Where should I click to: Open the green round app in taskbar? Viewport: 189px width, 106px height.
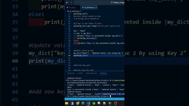pos(94,103)
